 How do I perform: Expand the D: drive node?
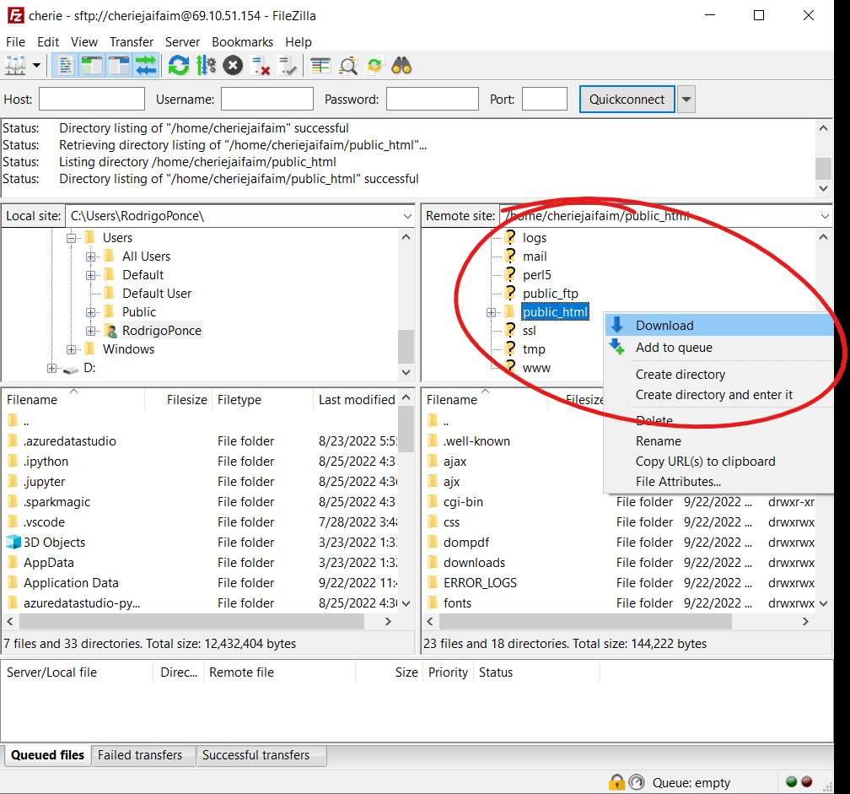[x=51, y=368]
